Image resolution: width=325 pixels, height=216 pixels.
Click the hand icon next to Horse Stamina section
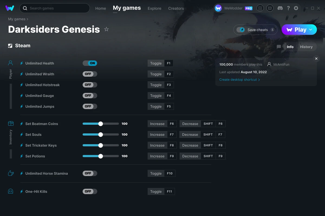(10, 173)
